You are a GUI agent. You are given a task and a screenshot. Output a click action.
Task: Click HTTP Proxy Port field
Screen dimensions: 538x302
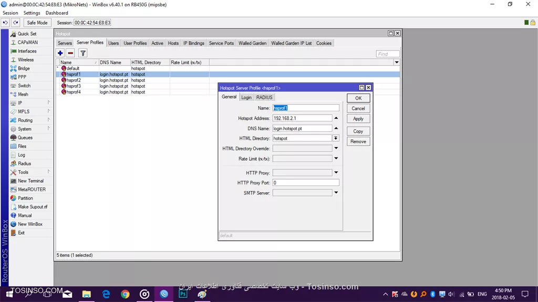tap(306, 183)
